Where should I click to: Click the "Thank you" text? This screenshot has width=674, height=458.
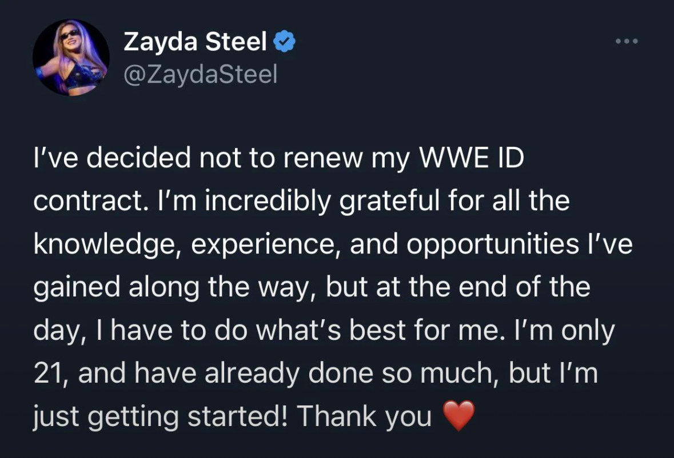[x=364, y=416]
